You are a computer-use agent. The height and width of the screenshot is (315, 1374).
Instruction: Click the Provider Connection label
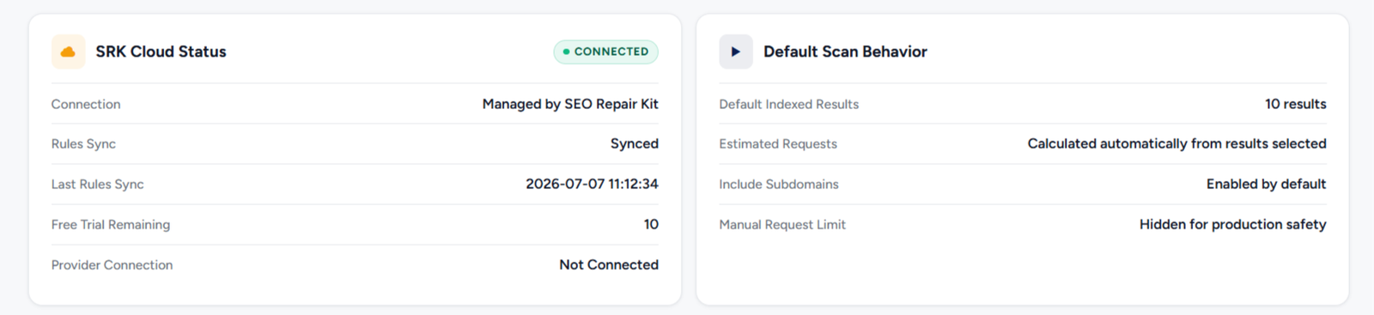(112, 264)
